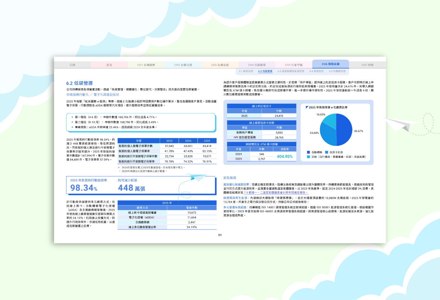
Task: Click the 網銀雙因及 ATM 插卡授權 header
Action: point(262,144)
